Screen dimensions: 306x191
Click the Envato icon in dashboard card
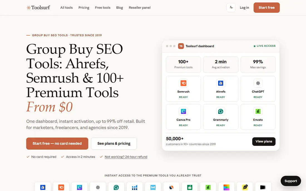click(x=258, y=111)
